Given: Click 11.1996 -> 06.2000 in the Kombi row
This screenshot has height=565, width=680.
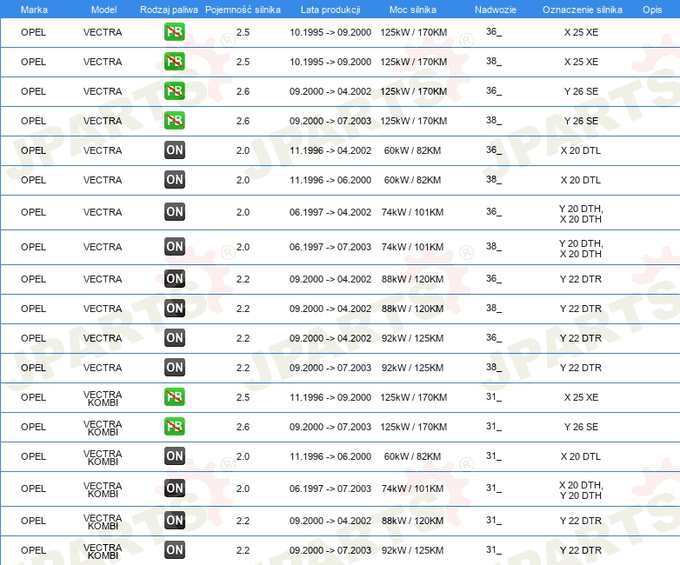Looking at the screenshot, I should [330, 456].
